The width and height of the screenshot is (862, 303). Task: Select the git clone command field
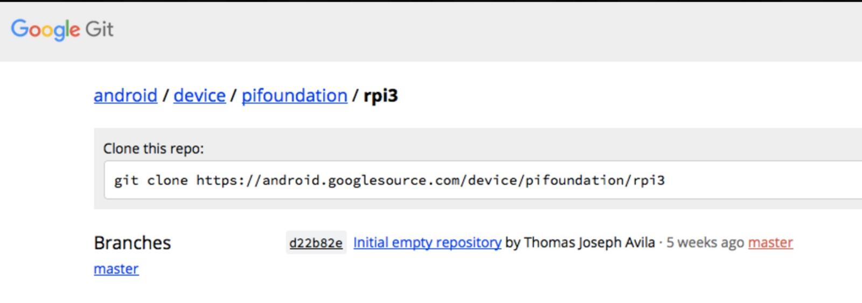[x=483, y=180]
